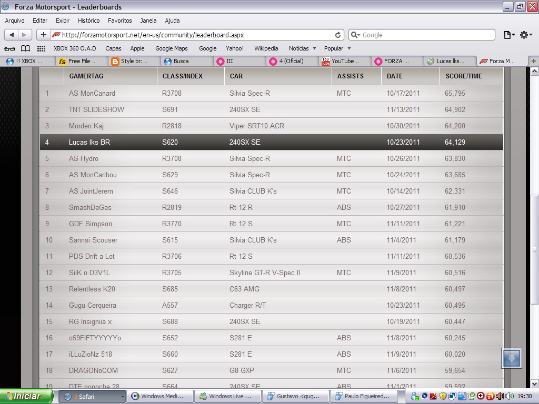Click the SCORE/TIME column header
Image resolution: width=539 pixels, height=404 pixels.
[x=472, y=76]
